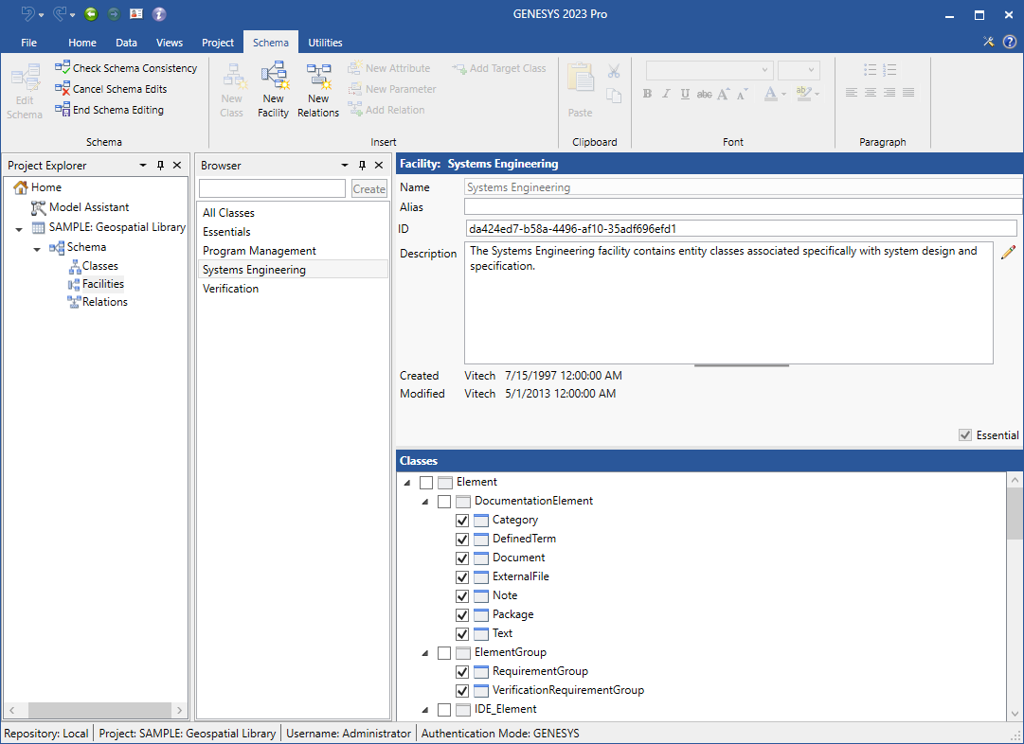Select the user card icon in title bar
This screenshot has width=1024, height=744.
(135, 13)
